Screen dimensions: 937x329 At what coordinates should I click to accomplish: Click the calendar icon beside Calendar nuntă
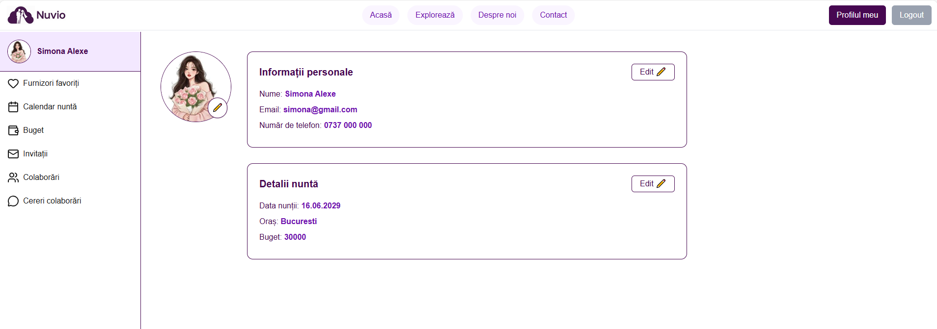pos(13,107)
